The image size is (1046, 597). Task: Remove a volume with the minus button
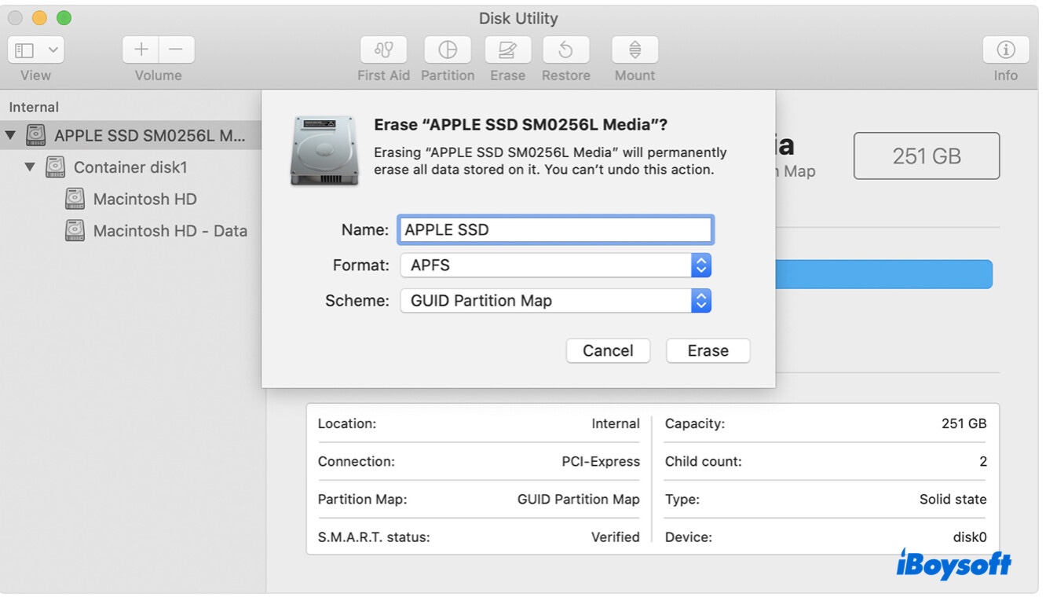pyautogui.click(x=177, y=49)
